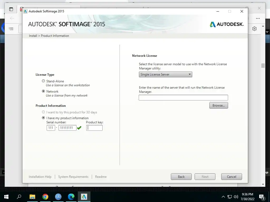
Task: Select the Stand-Alone license type
Action: coord(44,81)
